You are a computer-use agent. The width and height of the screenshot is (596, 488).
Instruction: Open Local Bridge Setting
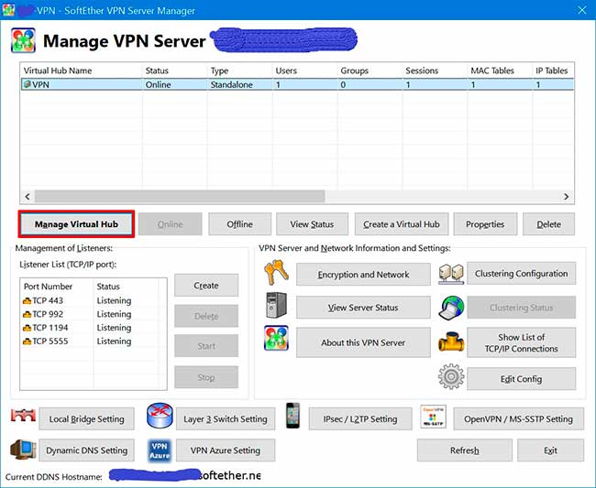(87, 419)
